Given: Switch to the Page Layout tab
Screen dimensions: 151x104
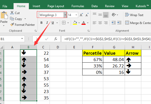Looking at the screenshot, I should 56,6.
